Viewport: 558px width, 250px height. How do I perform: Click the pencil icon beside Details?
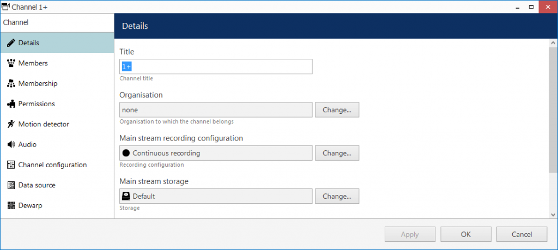tap(11, 42)
